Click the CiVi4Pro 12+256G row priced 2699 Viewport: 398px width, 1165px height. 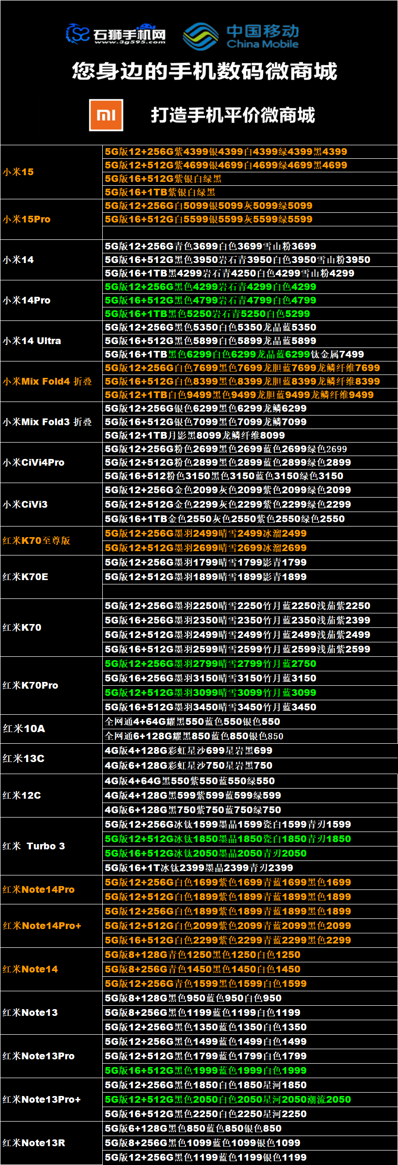250,449
